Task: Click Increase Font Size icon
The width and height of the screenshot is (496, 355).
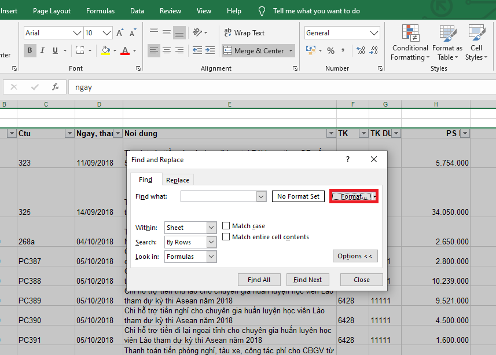Action: coord(120,33)
